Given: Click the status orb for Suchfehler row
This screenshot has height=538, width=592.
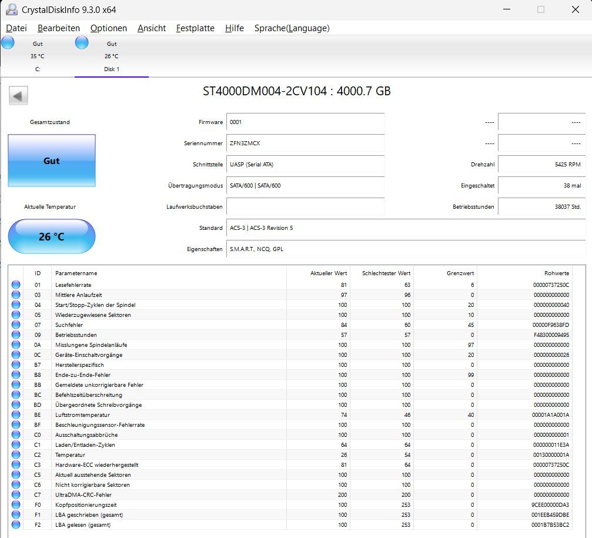Looking at the screenshot, I should 16,325.
